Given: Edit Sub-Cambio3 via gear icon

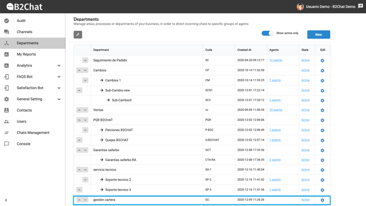Looking at the screenshot, I should 322,100.
